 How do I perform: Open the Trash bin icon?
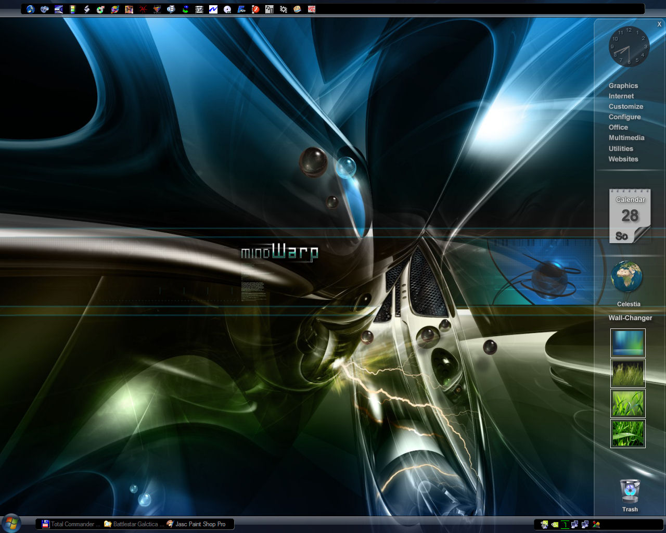point(630,491)
